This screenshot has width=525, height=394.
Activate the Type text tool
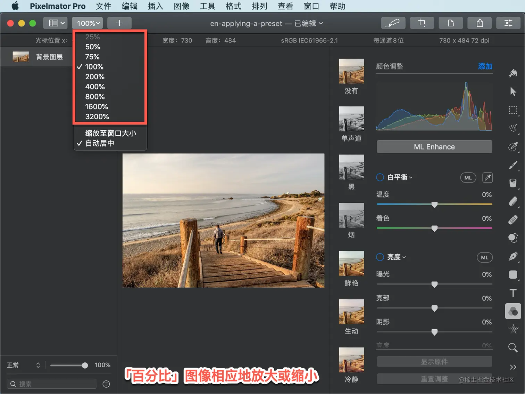click(x=513, y=293)
